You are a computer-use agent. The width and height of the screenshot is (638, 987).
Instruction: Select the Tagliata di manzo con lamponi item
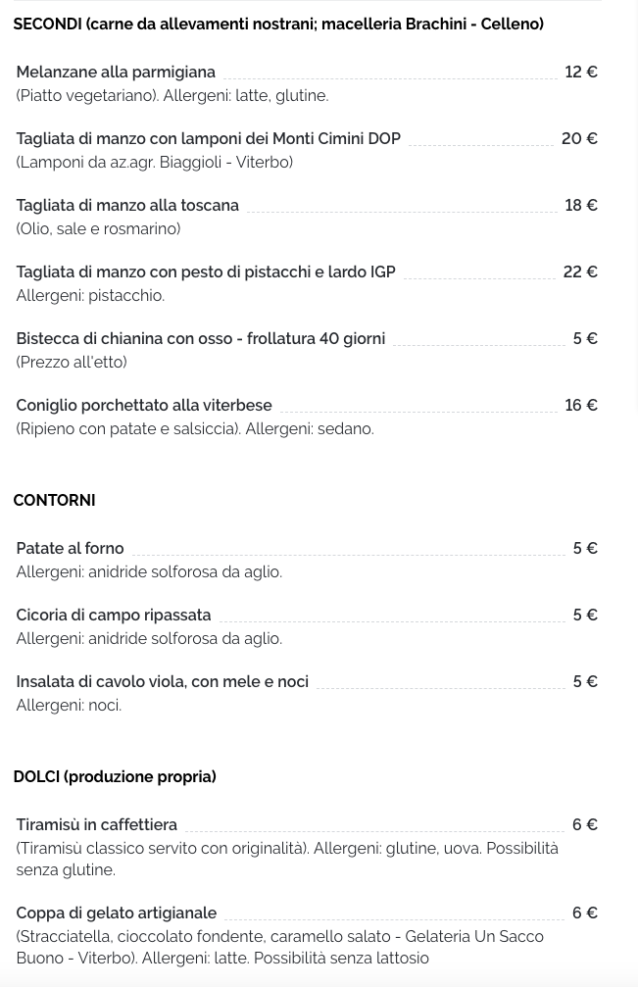point(209,138)
